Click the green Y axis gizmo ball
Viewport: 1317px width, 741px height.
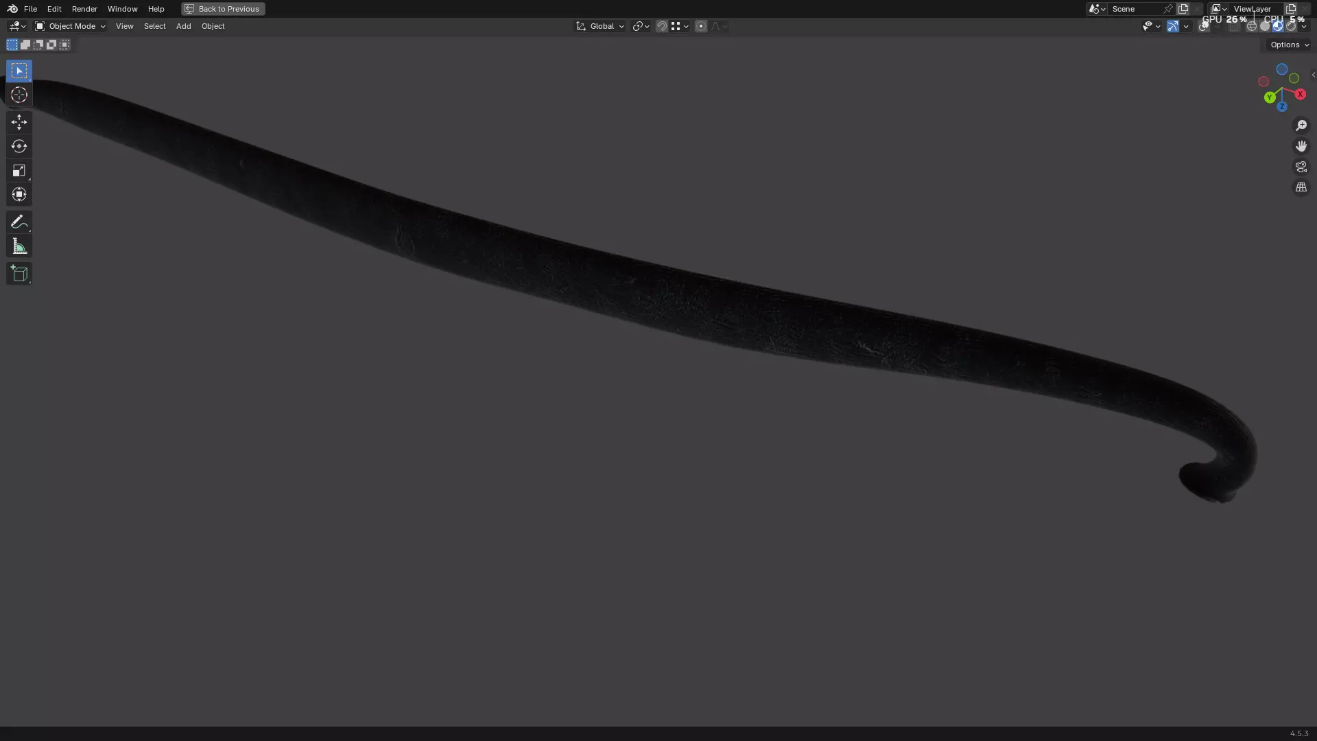coord(1270,97)
